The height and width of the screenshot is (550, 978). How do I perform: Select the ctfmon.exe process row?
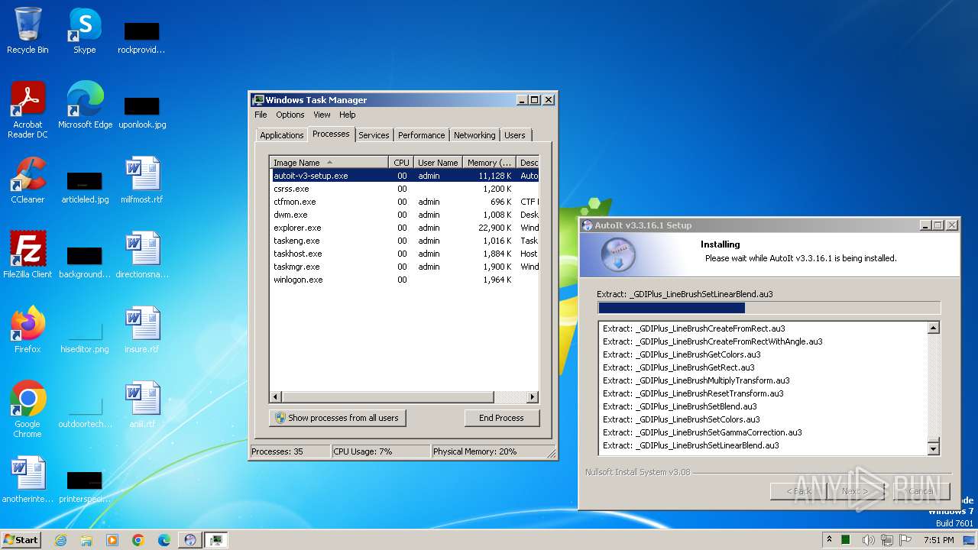tap(404, 202)
